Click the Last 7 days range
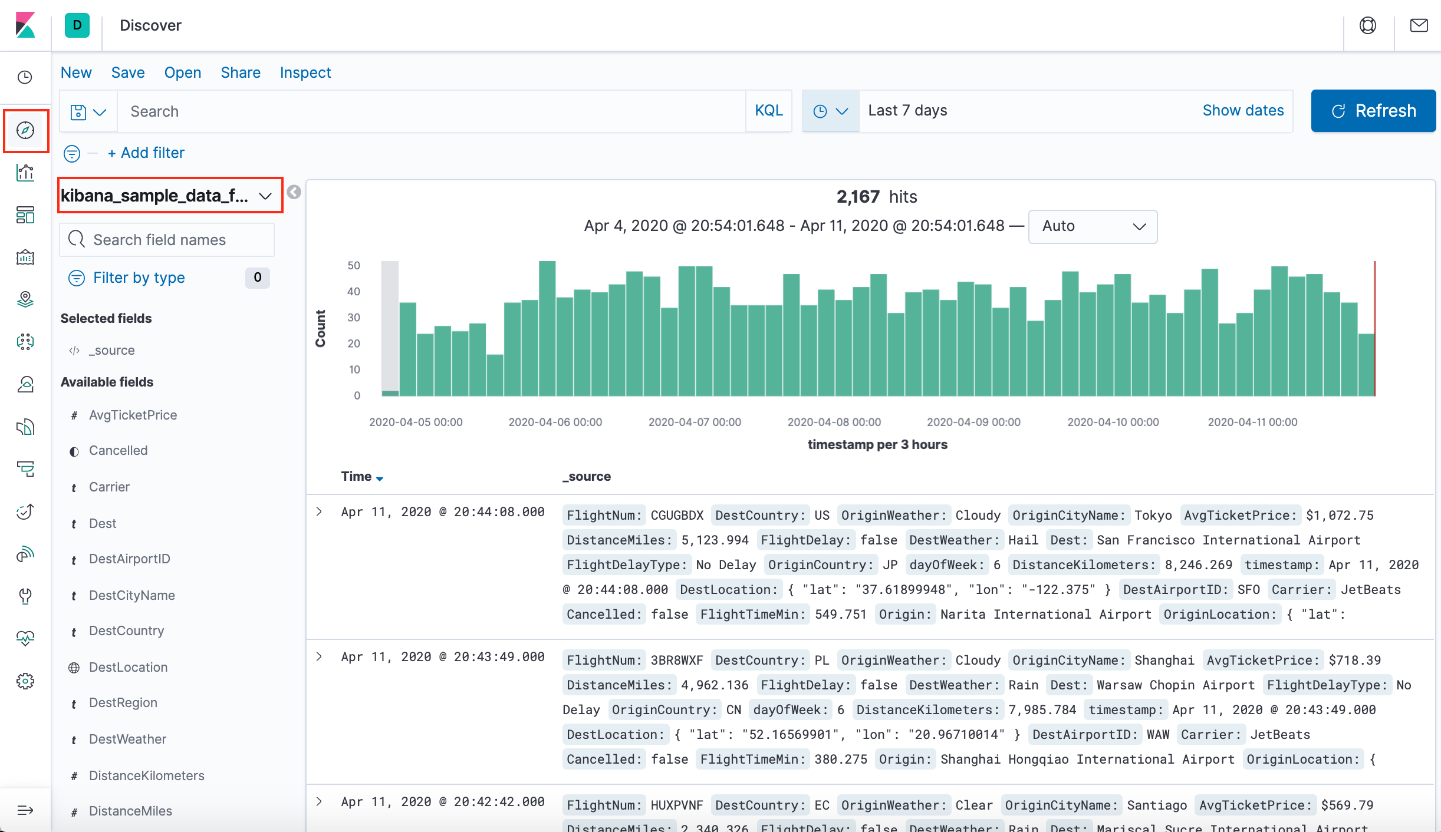Screen dimensions: 1441x832 point(907,110)
